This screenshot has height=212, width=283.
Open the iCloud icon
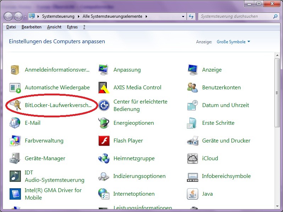coord(193,158)
